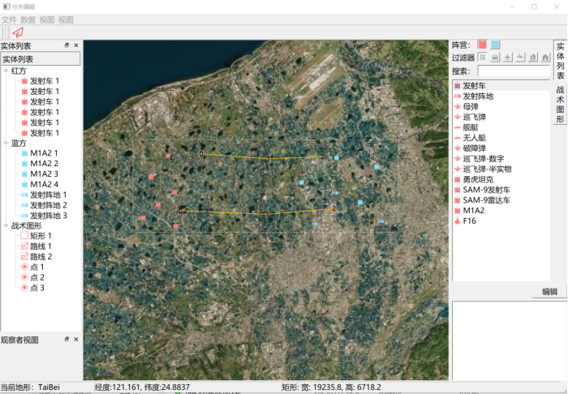Select F16 in the entity type list
Image resolution: width=568 pixels, height=394 pixels.
(469, 221)
